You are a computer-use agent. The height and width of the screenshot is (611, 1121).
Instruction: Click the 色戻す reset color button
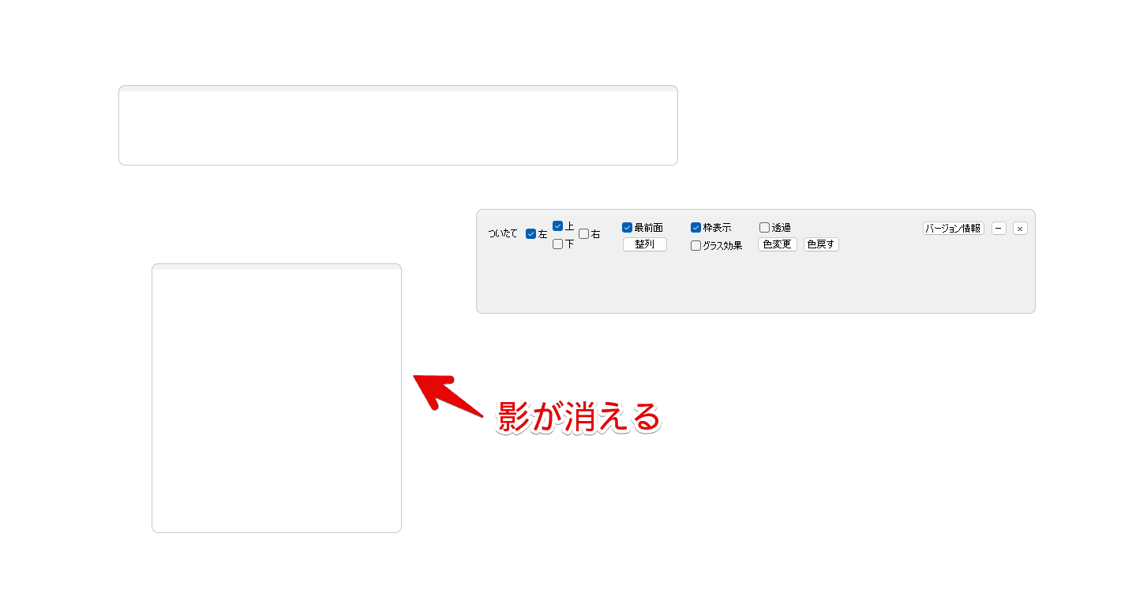point(821,244)
